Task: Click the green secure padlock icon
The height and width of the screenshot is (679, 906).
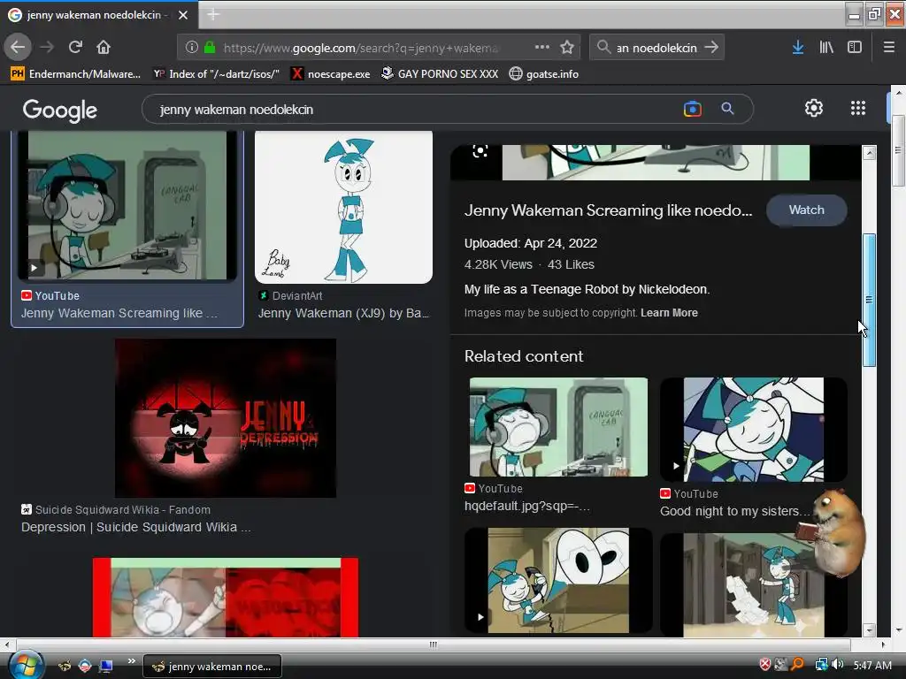Action: (x=210, y=48)
